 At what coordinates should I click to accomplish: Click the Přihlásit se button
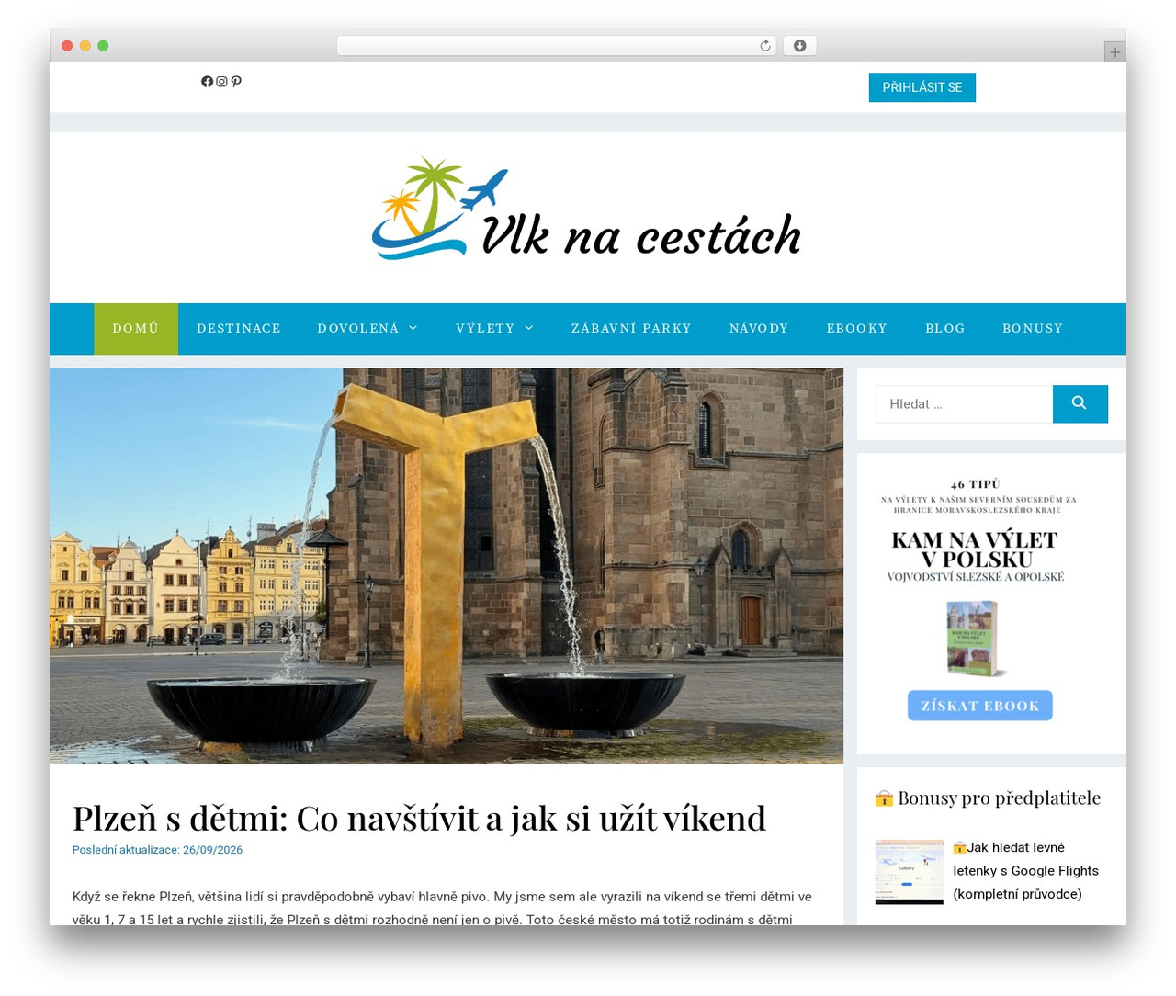[x=922, y=87]
